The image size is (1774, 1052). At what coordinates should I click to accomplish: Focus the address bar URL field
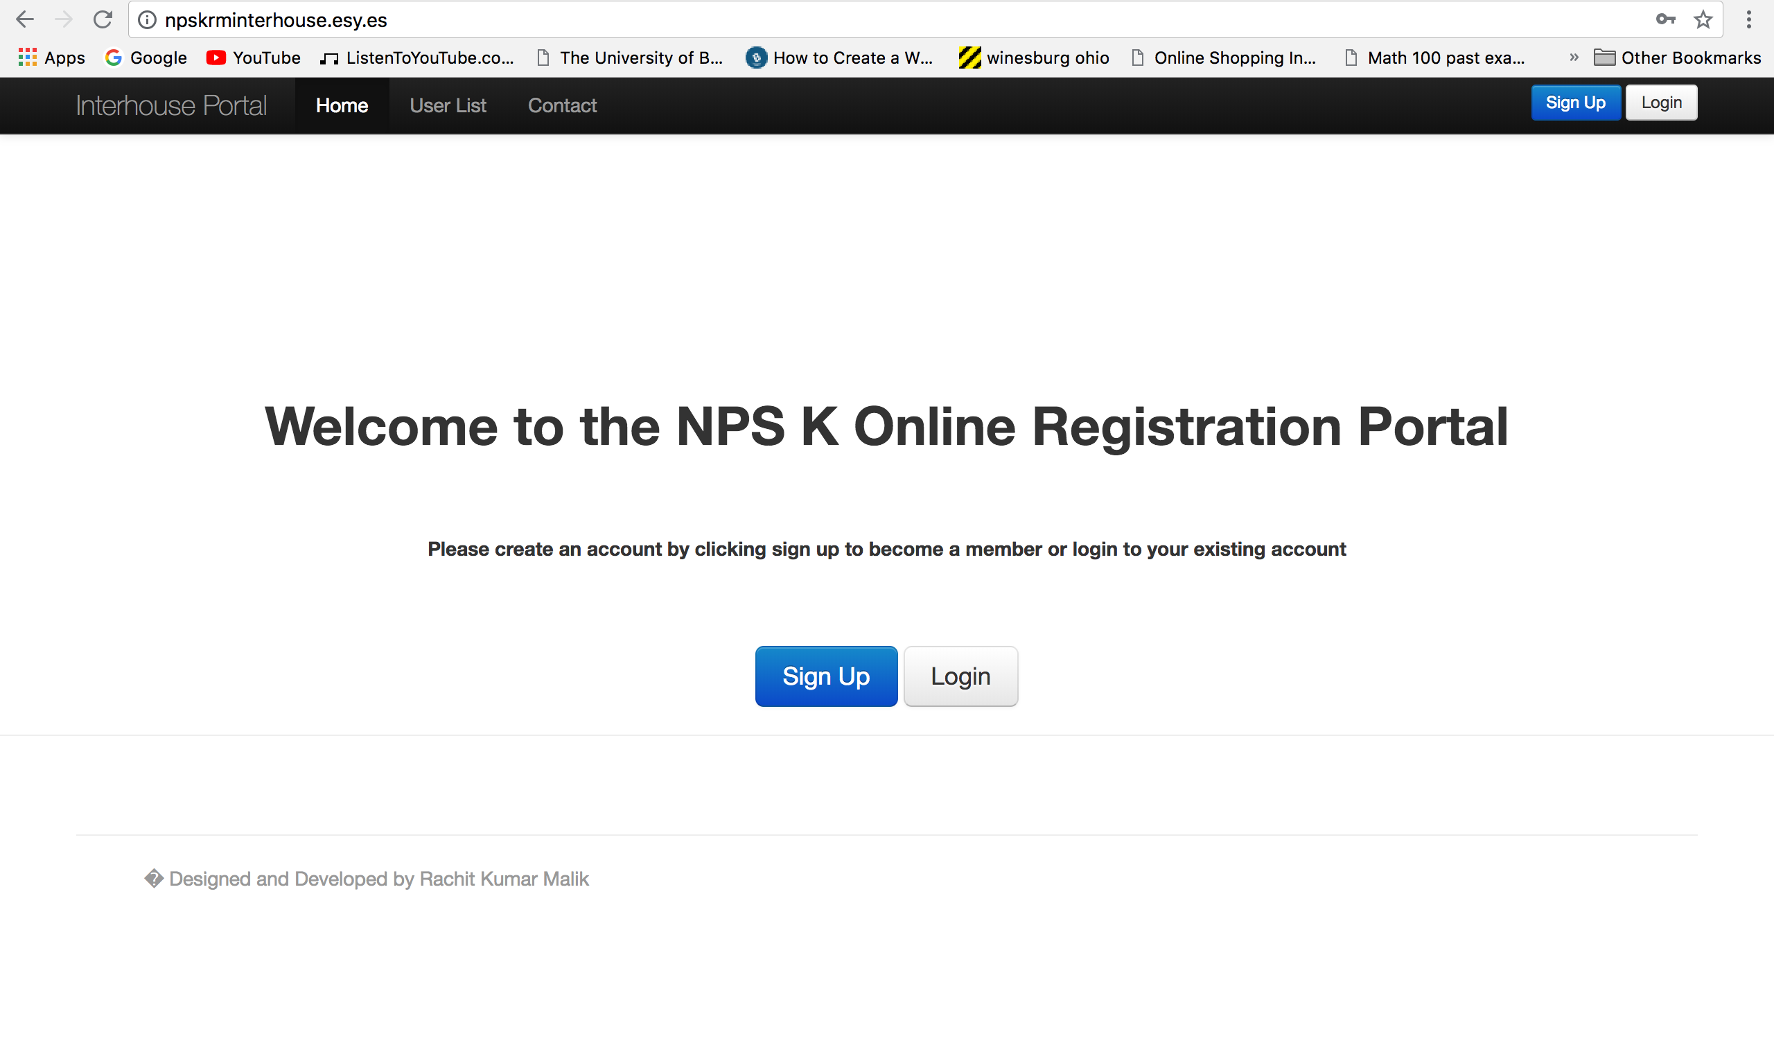[x=850, y=20]
